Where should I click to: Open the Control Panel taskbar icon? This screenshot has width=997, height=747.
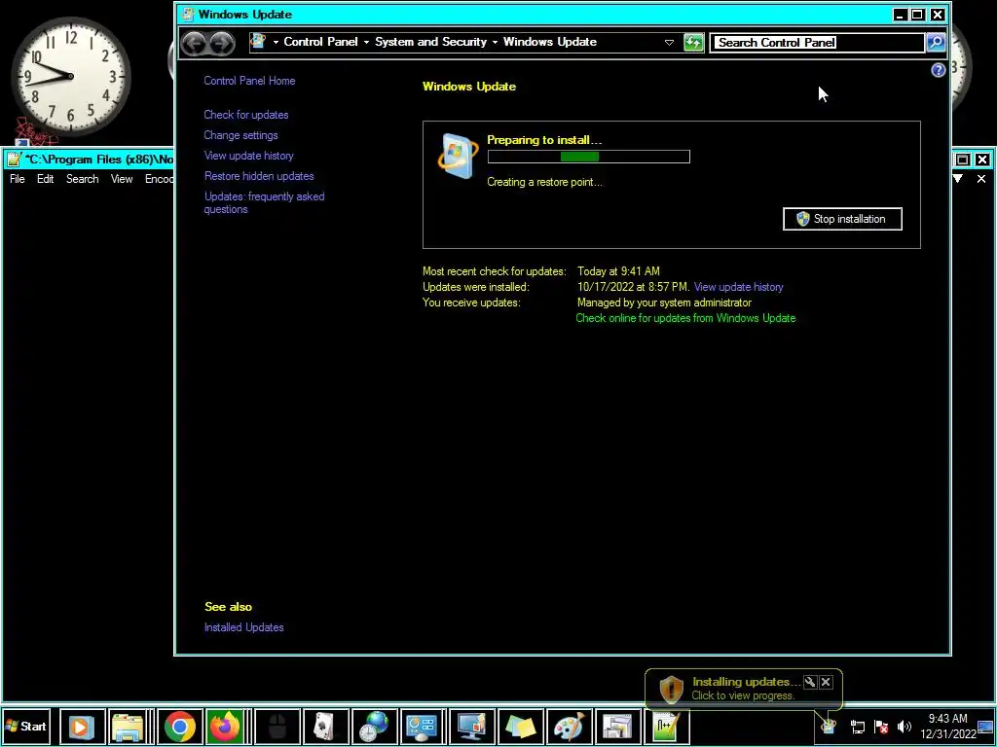(423, 726)
